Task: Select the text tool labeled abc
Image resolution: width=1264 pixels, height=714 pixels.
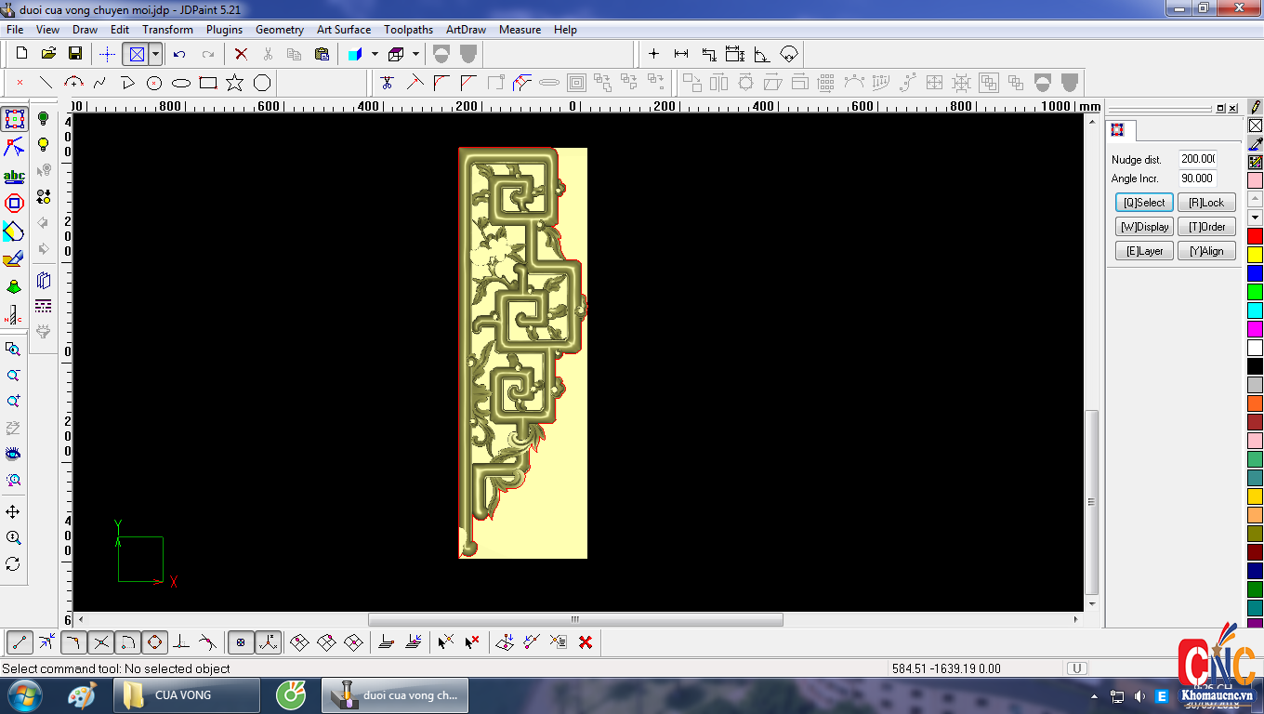Action: click(14, 177)
